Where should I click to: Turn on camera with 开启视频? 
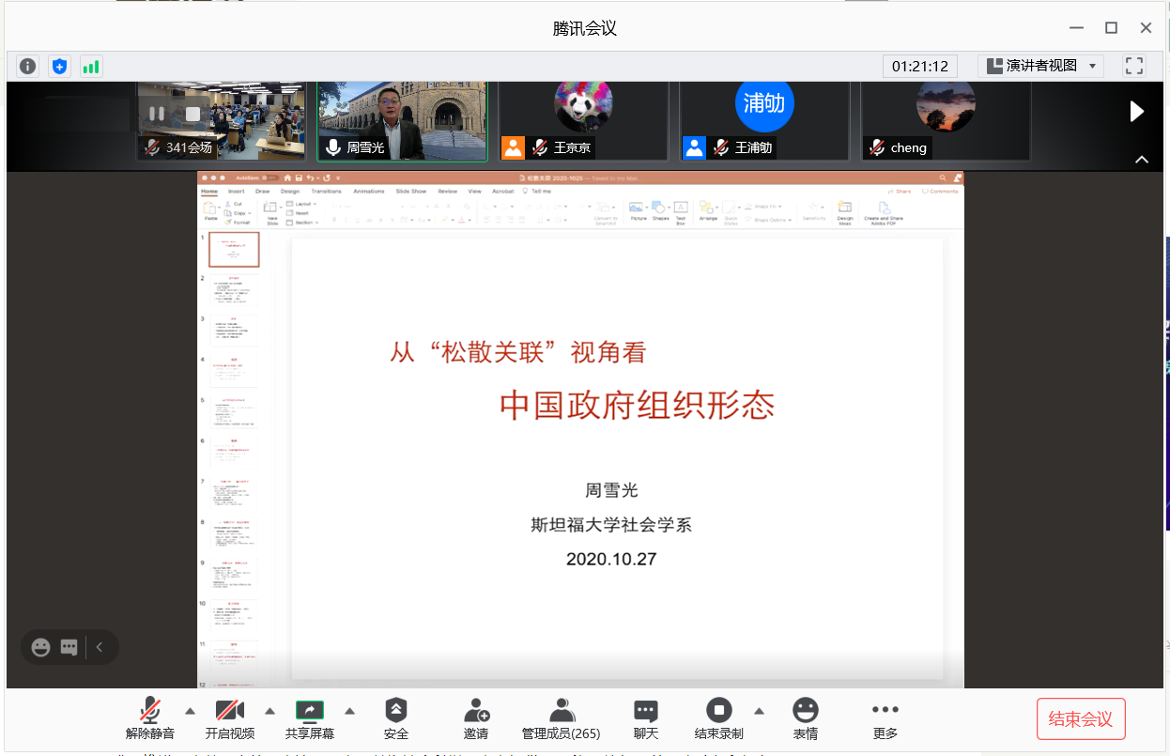(x=230, y=718)
